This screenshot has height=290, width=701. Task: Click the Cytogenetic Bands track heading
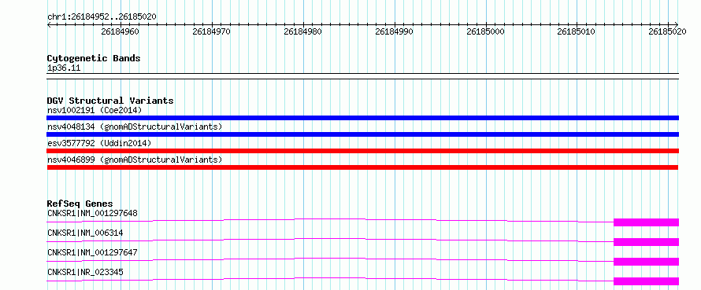coord(94,58)
